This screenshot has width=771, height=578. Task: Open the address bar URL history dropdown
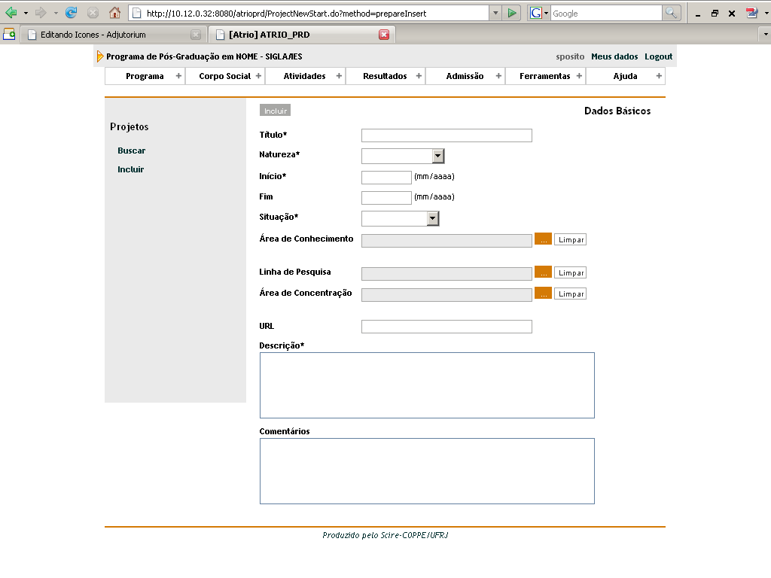pyautogui.click(x=495, y=13)
